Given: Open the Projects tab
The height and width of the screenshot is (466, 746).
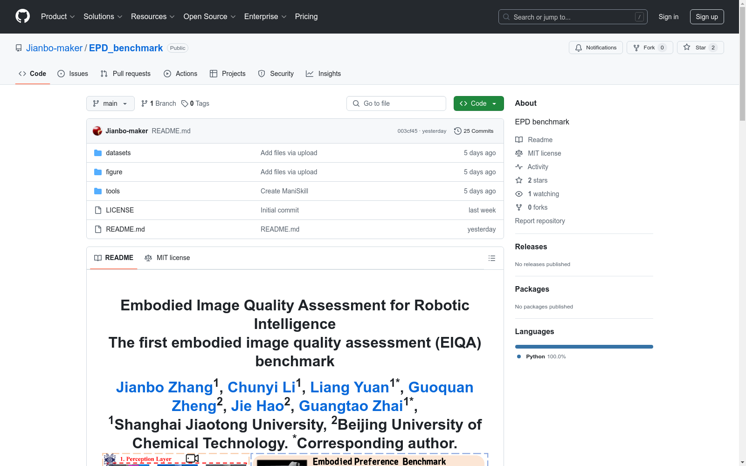Looking at the screenshot, I should click(x=228, y=74).
